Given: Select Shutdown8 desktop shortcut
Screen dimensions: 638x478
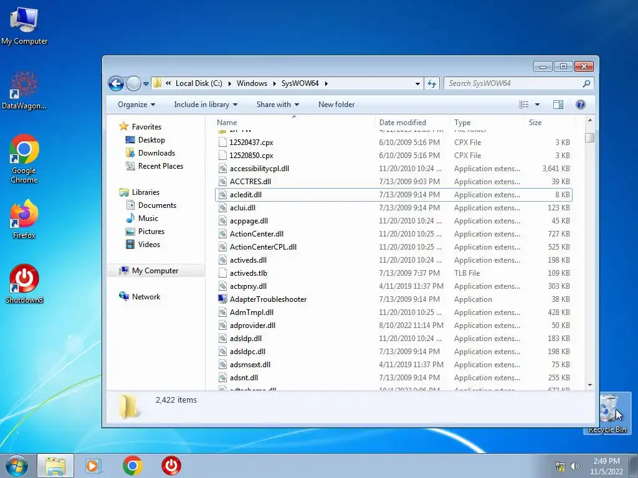Looking at the screenshot, I should pos(24,284).
